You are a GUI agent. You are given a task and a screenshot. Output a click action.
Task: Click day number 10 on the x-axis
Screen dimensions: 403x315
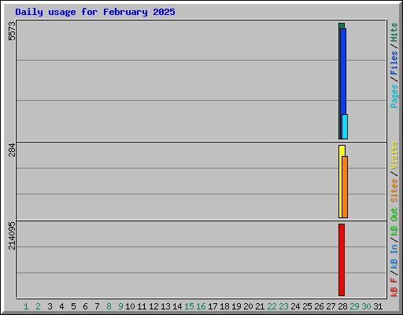point(130,306)
